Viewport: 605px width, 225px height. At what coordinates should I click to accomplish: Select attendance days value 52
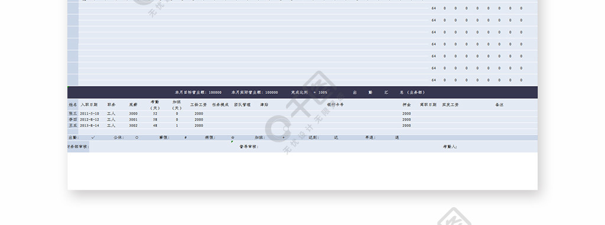(x=155, y=113)
